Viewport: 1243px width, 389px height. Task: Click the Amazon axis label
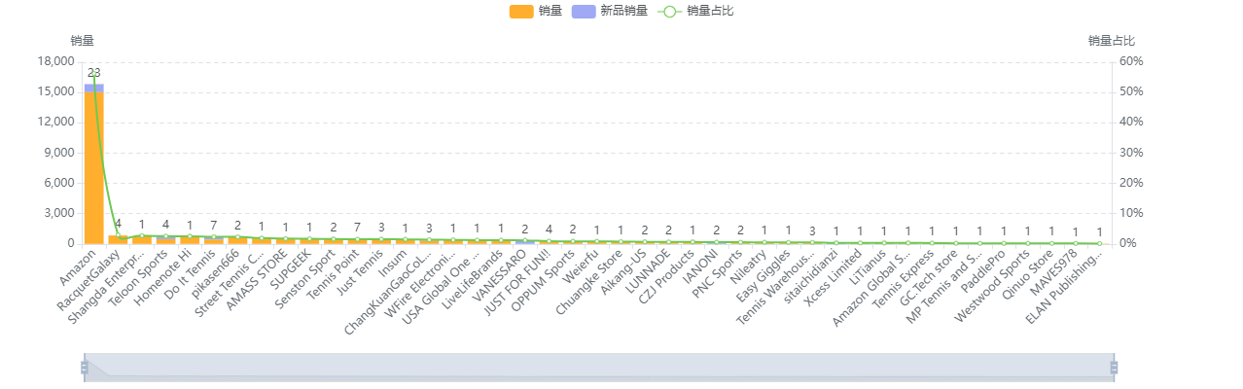(78, 267)
